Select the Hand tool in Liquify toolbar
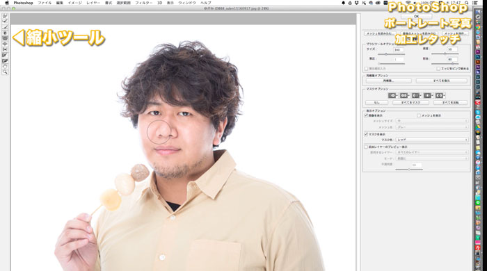Viewport: 487px width, 271px height. (x=5, y=66)
